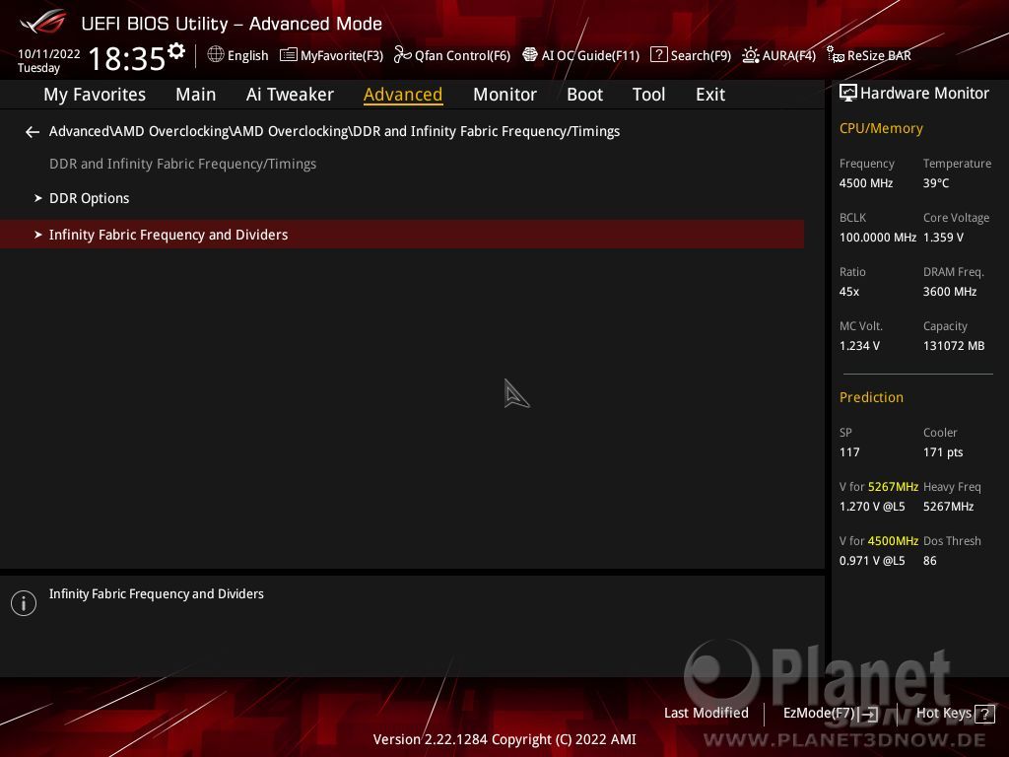Click the EzMode switch arrow icon
Screen dimensions: 1009x757
(x=869, y=714)
